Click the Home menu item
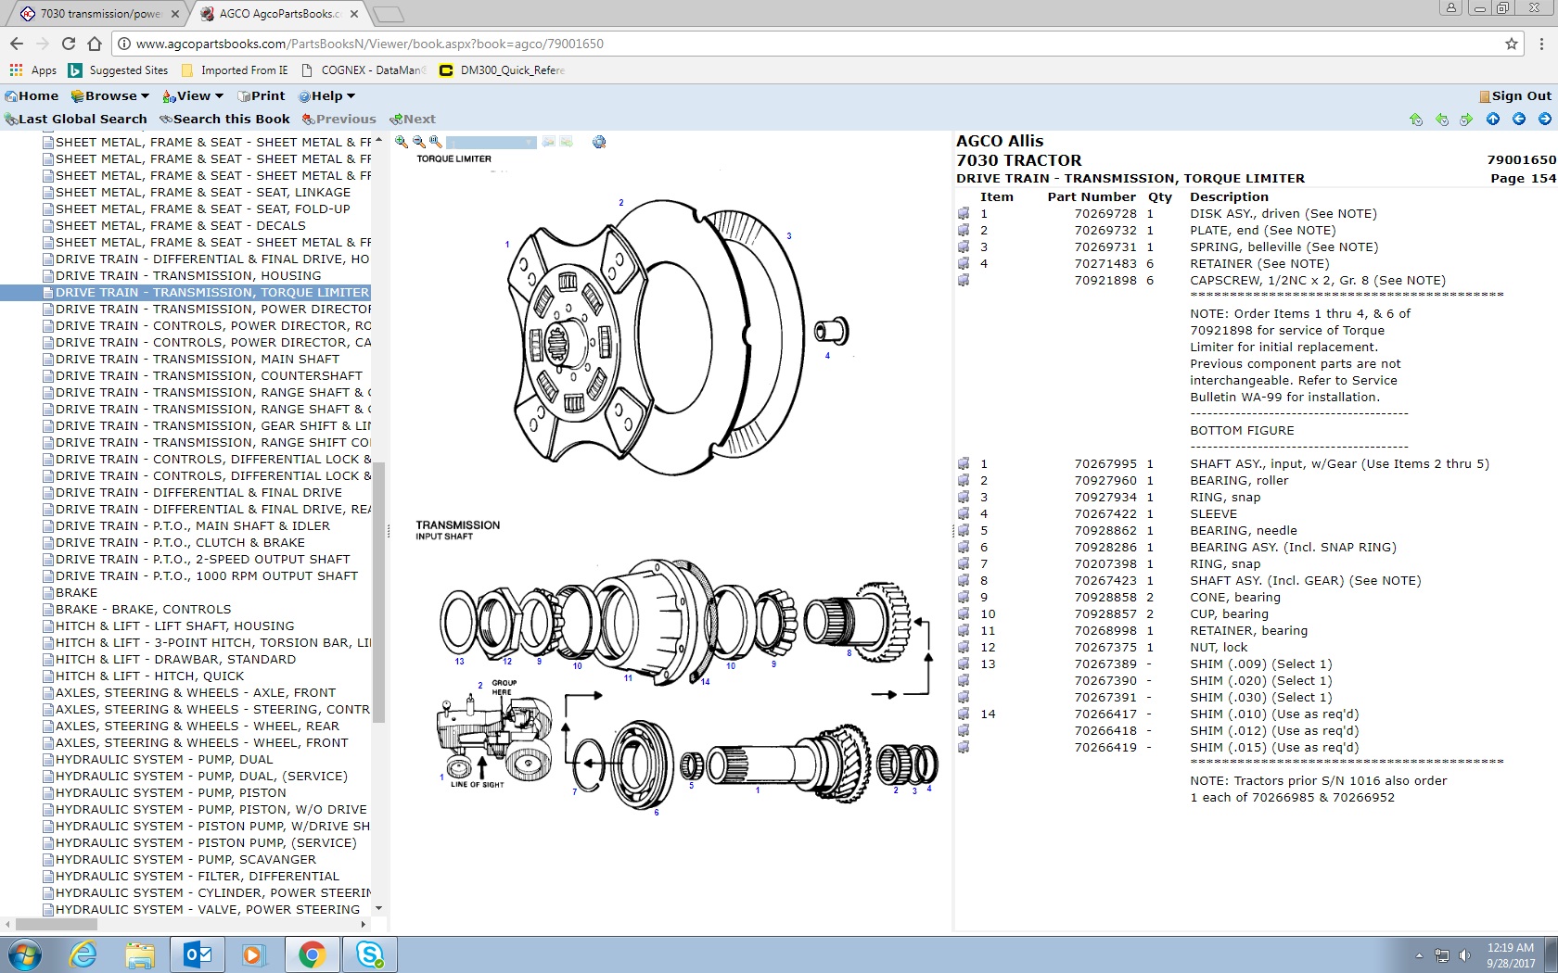 (32, 95)
